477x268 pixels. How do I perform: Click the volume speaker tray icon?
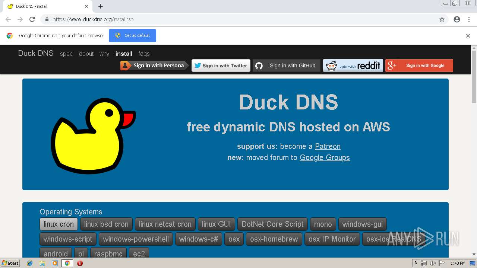(432, 263)
